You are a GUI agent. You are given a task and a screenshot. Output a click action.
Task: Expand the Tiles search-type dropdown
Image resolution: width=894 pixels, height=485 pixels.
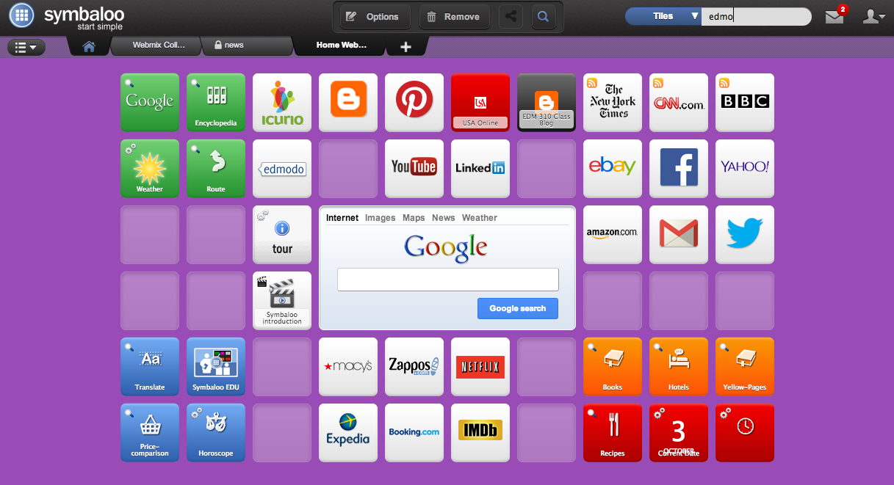[x=663, y=16]
